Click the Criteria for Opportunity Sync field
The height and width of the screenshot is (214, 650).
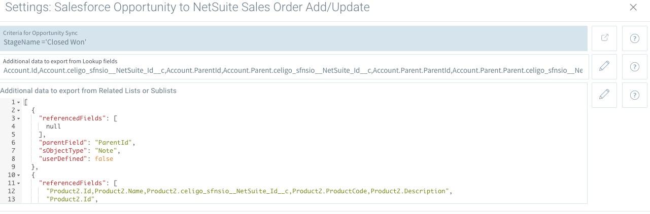294,38
